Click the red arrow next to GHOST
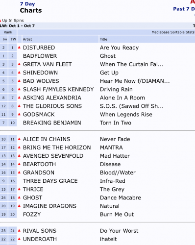 19,197
